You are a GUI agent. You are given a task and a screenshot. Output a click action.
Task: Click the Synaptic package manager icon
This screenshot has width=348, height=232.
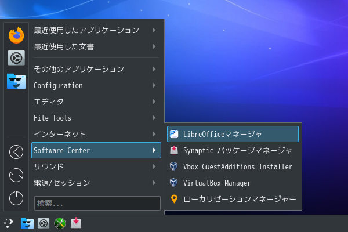[174, 150]
